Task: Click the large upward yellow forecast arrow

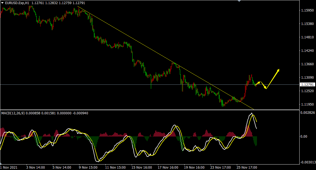Action: pyautogui.click(x=273, y=79)
